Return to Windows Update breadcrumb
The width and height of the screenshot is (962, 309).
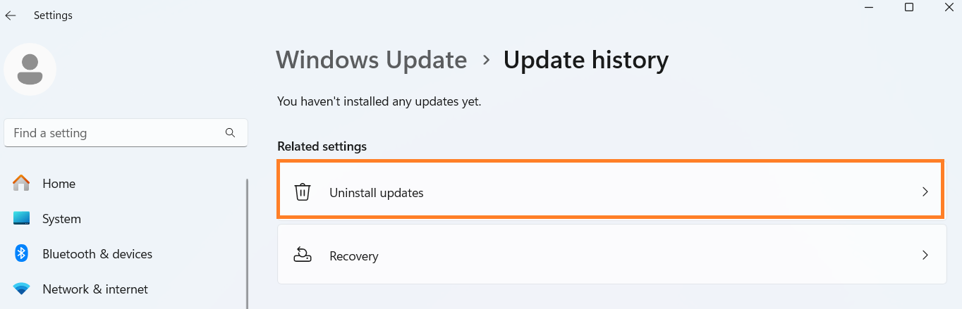pyautogui.click(x=371, y=60)
